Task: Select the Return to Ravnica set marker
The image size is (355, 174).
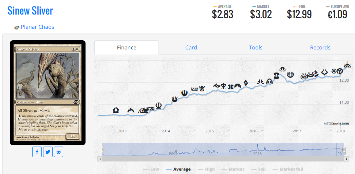Action: [116, 110]
